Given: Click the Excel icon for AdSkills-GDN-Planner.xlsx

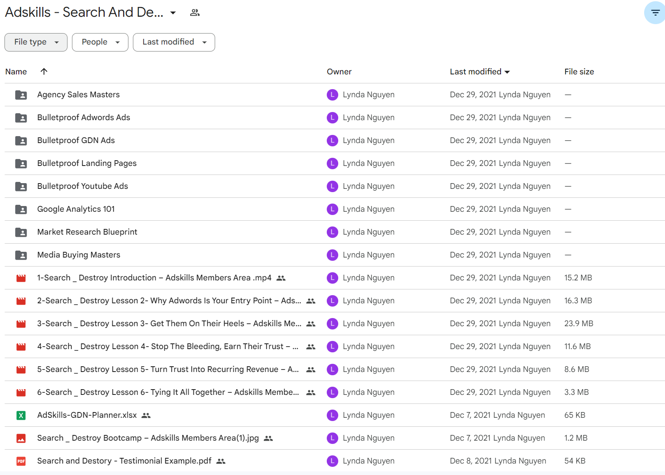Looking at the screenshot, I should pos(21,415).
